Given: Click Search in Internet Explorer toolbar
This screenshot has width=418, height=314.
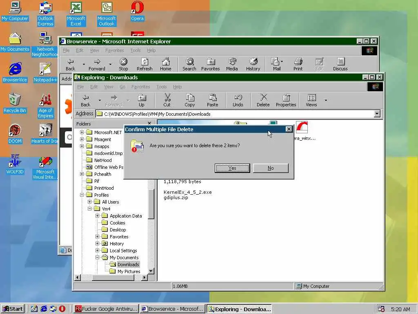Looking at the screenshot, I should (189, 65).
